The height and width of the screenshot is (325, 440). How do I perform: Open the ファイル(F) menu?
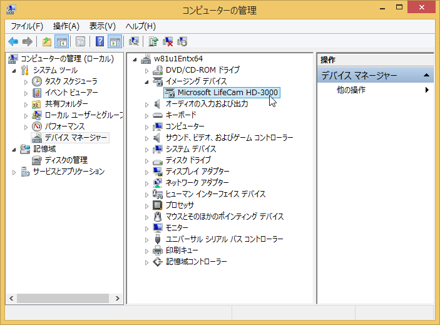coord(27,26)
